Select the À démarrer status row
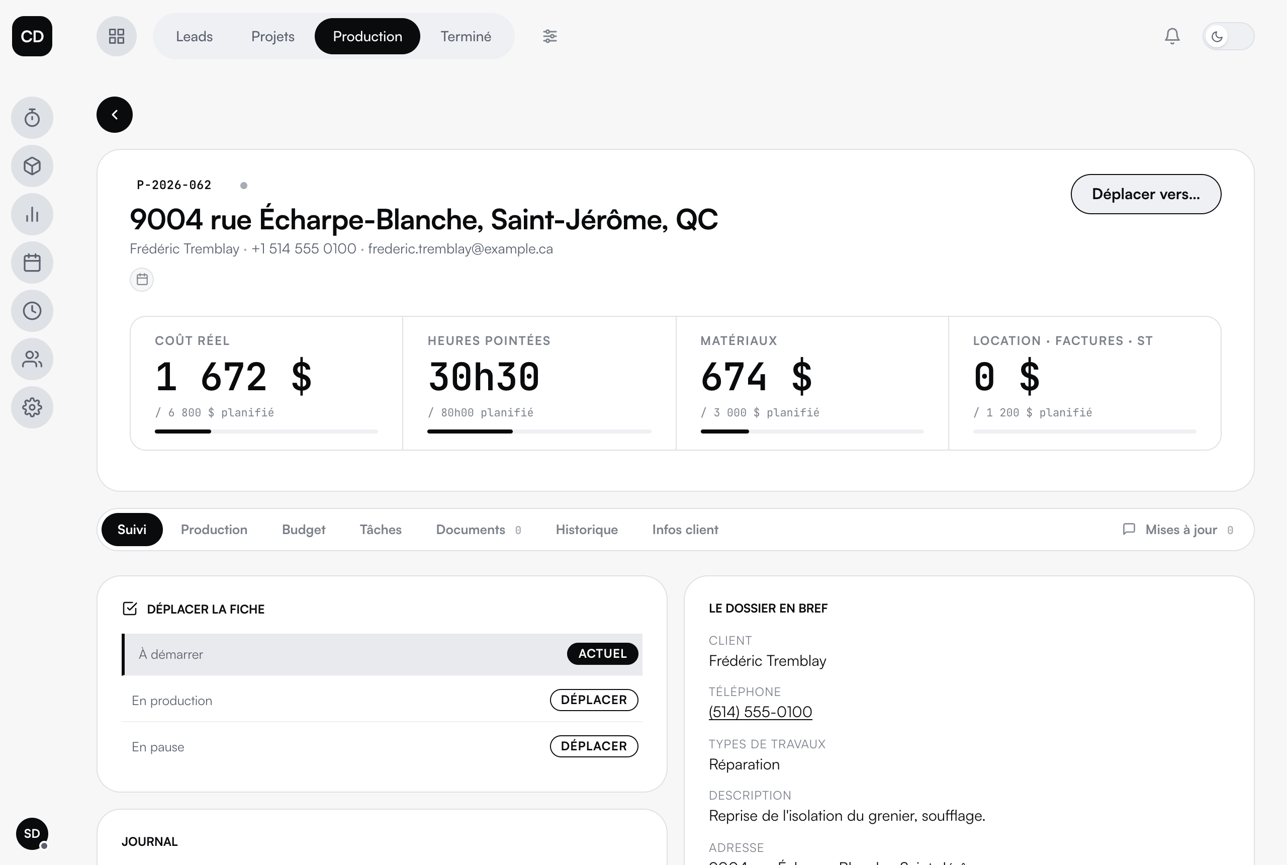 [x=382, y=654]
